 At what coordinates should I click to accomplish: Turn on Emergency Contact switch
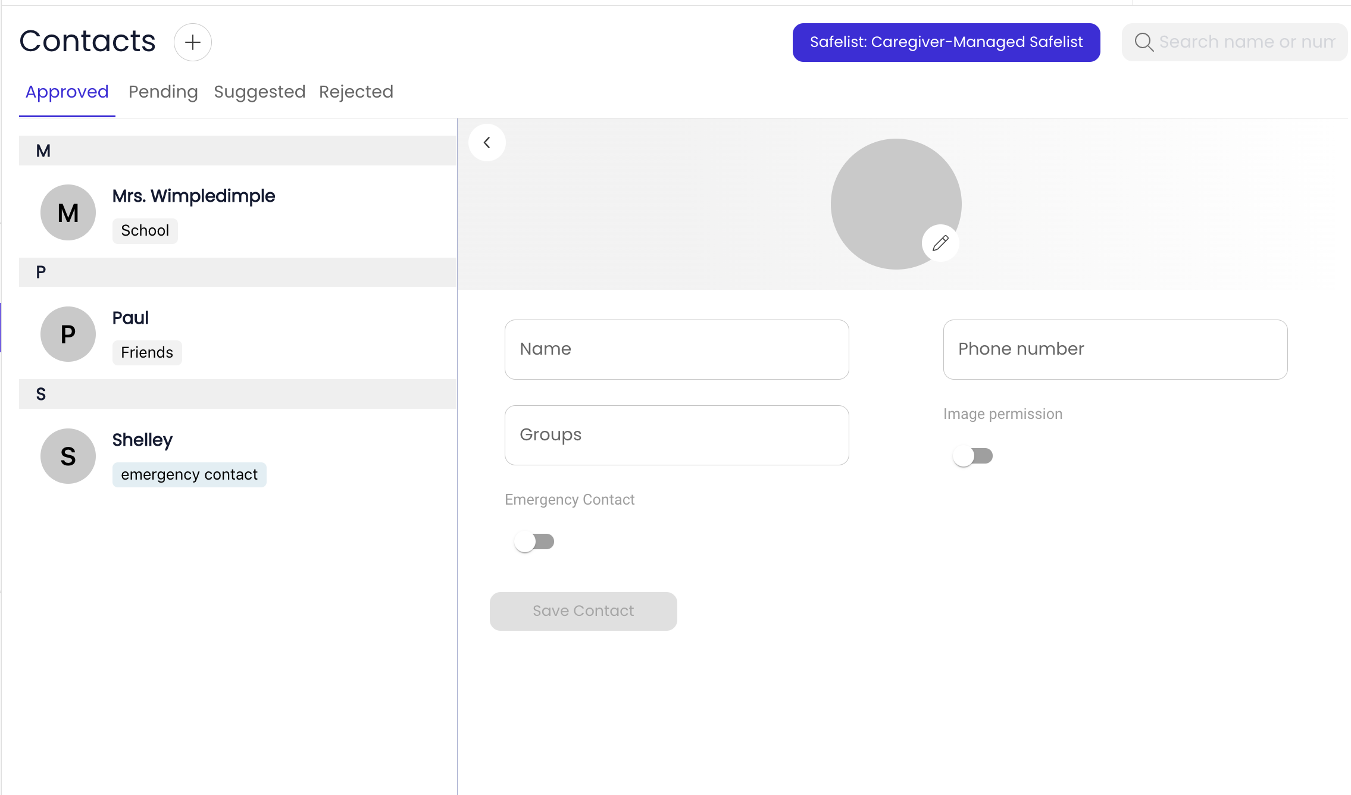534,542
